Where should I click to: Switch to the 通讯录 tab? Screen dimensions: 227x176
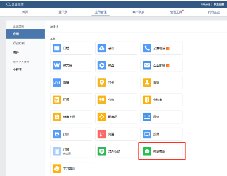pos(63,12)
